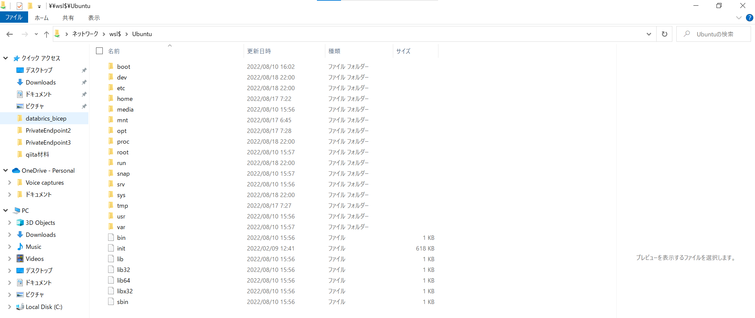Select the init file icon
Image resolution: width=755 pixels, height=318 pixels.
[x=111, y=248]
